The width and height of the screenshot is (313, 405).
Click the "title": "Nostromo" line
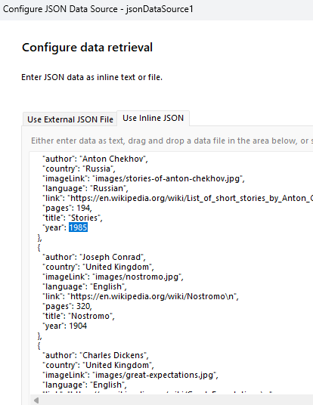click(79, 316)
